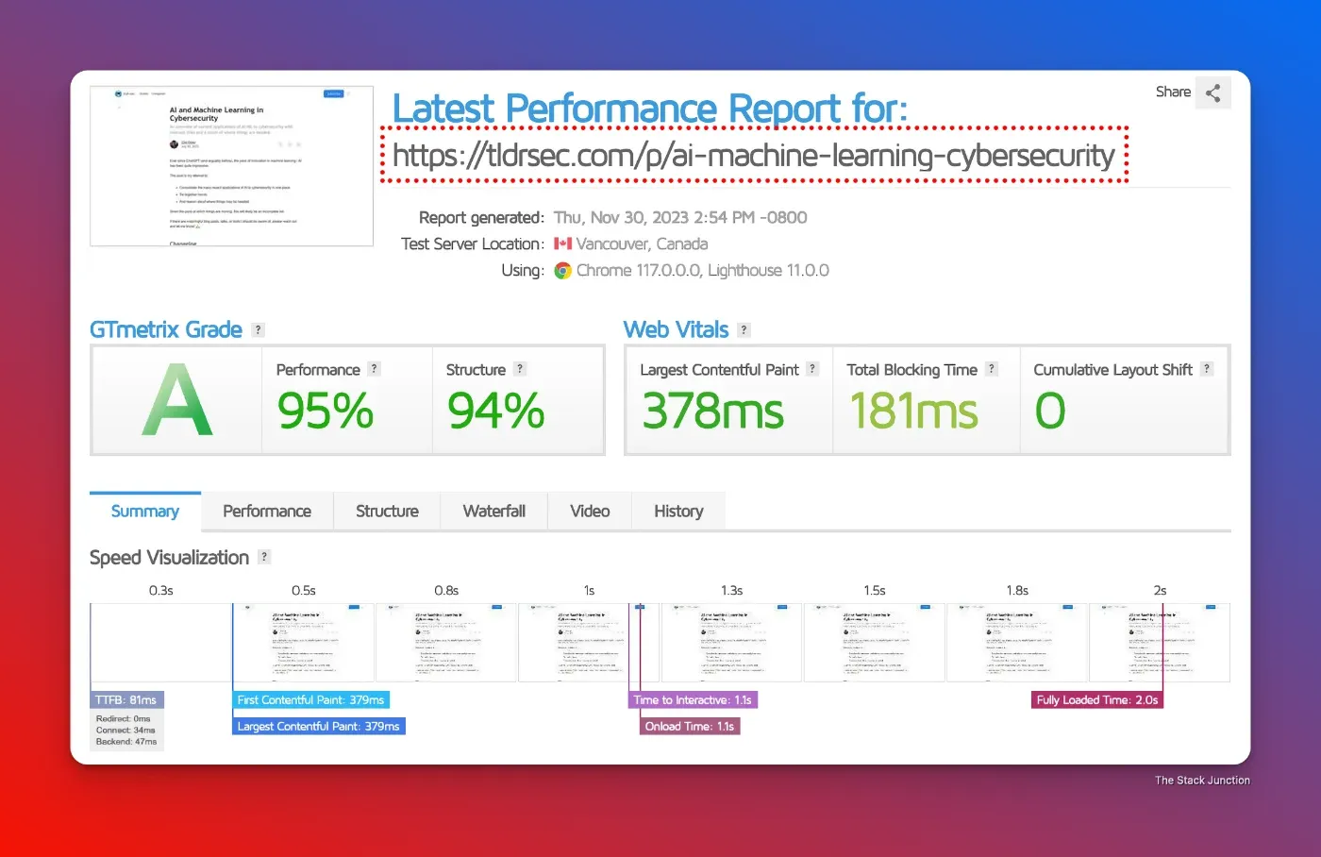Viewport: 1321px width, 857px height.
Task: Open the Share options via the share icon
Action: [1213, 92]
